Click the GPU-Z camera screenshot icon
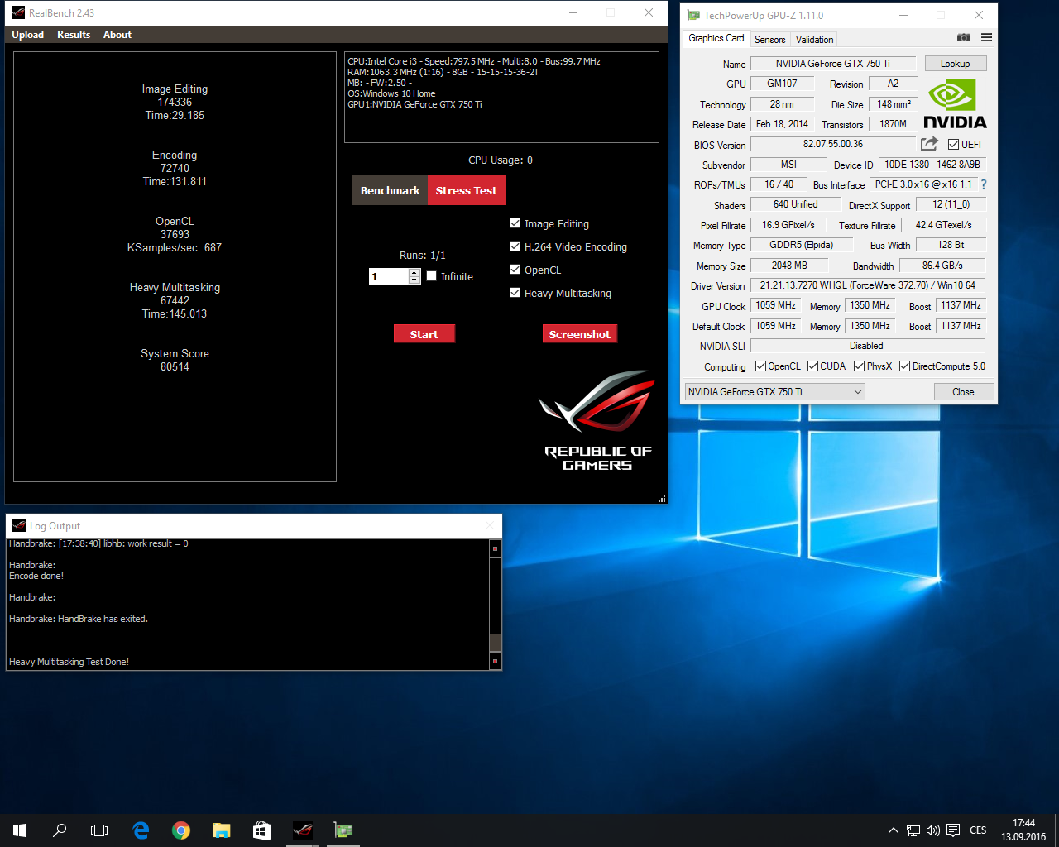1059x847 pixels. [963, 38]
